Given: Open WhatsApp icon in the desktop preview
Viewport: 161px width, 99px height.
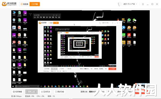Looking at the screenshot, I should (129, 20).
